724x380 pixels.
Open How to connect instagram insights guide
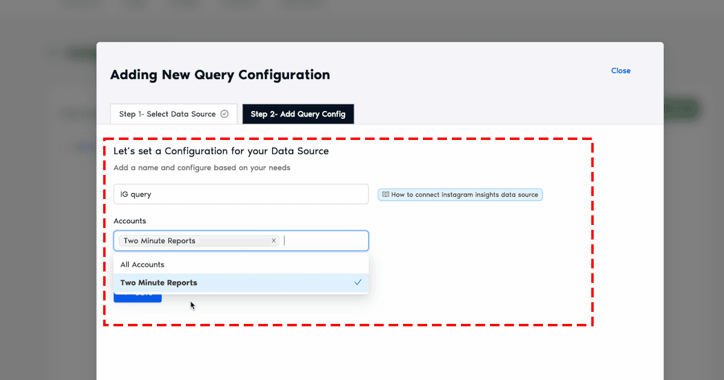point(464,195)
